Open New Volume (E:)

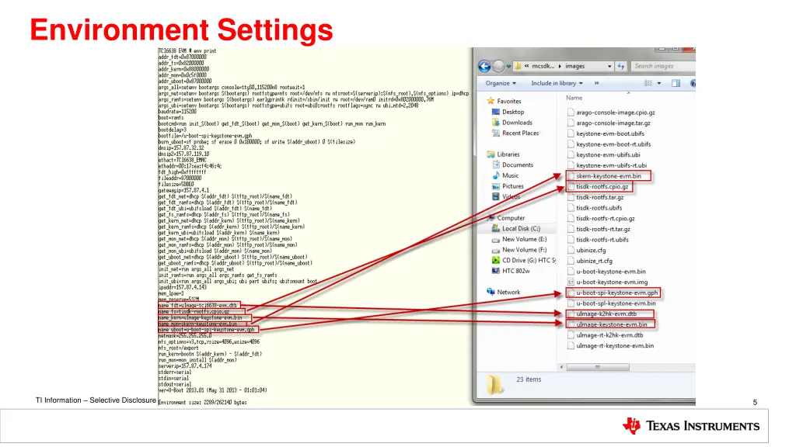(525, 239)
